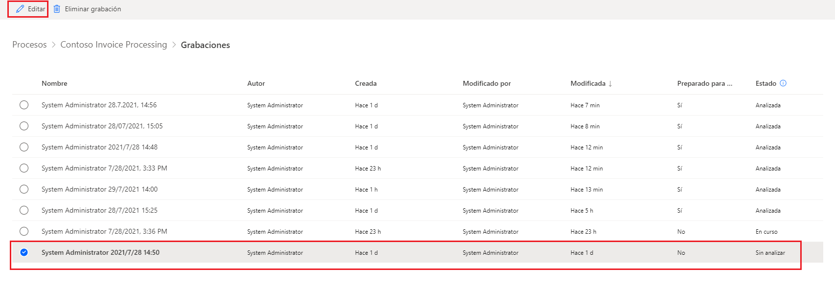This screenshot has height=293, width=835.
Task: Sort by the Modificada column header
Action: [588, 83]
